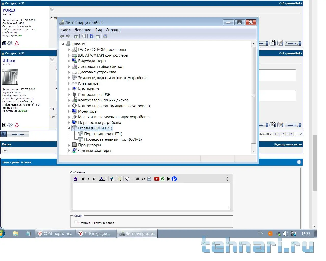
Task: Click the volume speaker icon in system tray
Action: 286,233
